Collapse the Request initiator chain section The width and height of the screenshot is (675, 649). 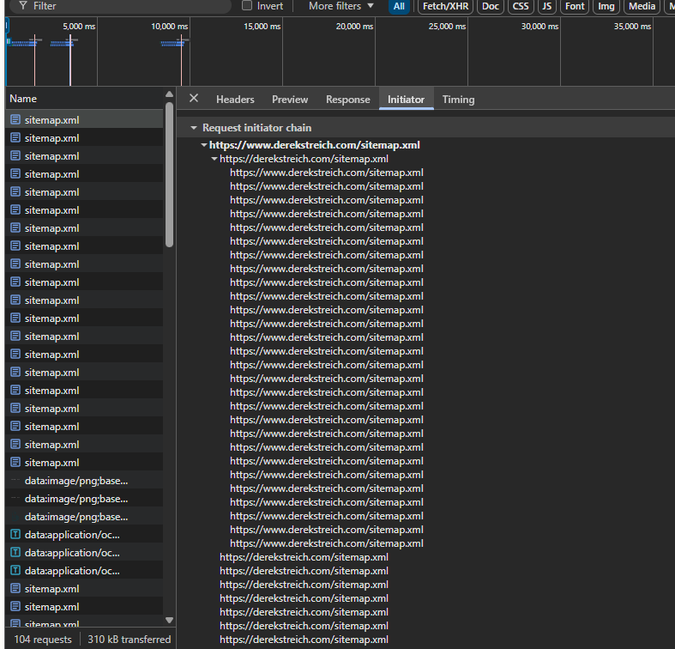coord(194,128)
